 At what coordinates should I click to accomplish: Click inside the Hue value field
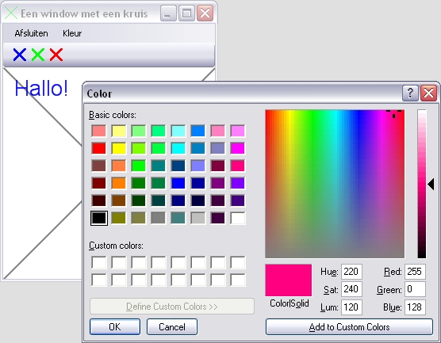(x=351, y=272)
